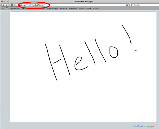
Task: Go forward with the Forward arrow button
Action: point(7,5)
